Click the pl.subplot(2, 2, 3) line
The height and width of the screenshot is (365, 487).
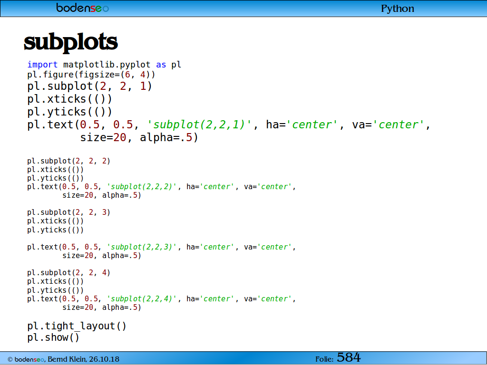click(68, 212)
